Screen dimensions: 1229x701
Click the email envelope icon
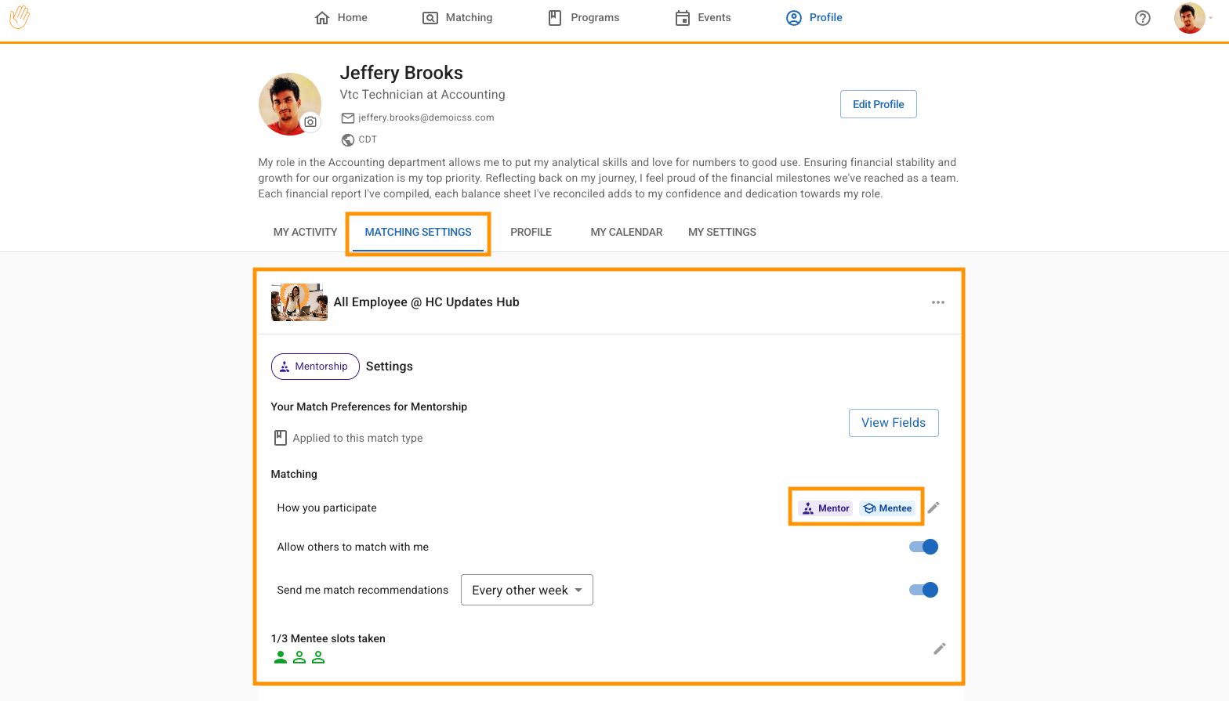click(x=348, y=118)
